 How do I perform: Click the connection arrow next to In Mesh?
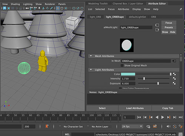[174, 61]
